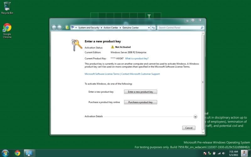Select Action Center breadcrumb
This screenshot has height=157, width=251.
pos(111,28)
